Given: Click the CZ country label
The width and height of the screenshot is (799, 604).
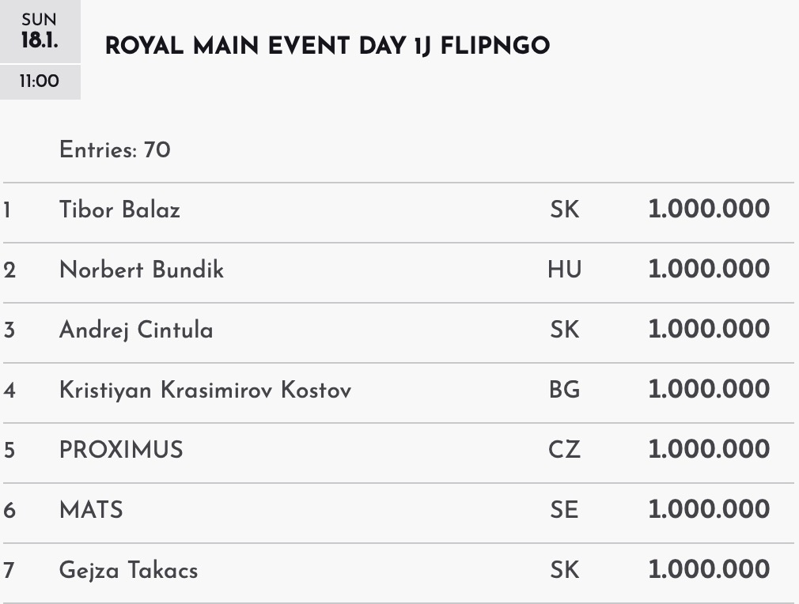Looking at the screenshot, I should click(564, 451).
